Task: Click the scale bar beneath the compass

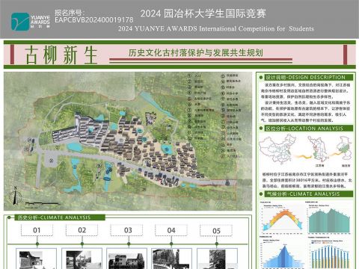Action: (42, 205)
